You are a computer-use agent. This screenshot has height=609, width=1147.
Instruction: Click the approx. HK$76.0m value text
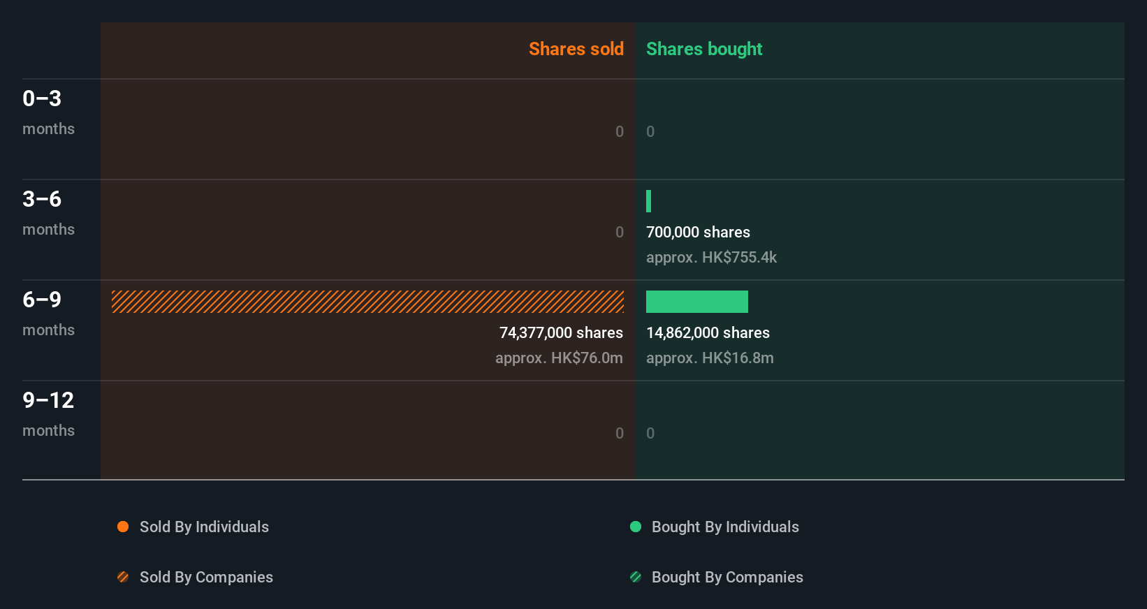click(559, 358)
